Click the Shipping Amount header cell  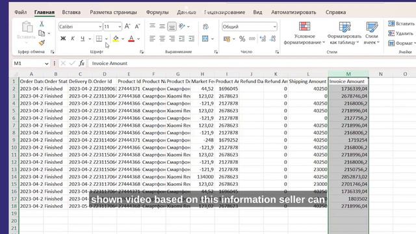tap(307, 81)
